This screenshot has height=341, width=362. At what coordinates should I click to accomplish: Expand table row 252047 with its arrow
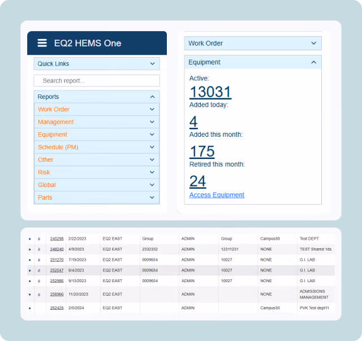[x=30, y=270]
